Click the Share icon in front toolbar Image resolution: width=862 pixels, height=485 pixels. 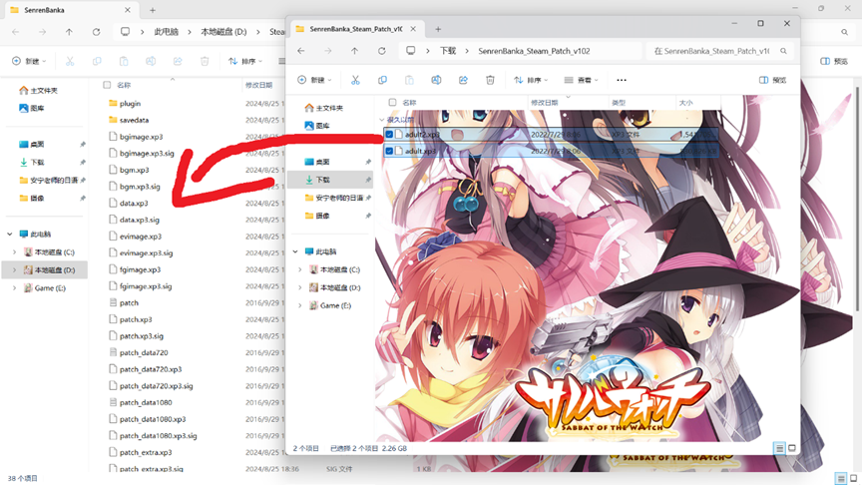point(463,80)
